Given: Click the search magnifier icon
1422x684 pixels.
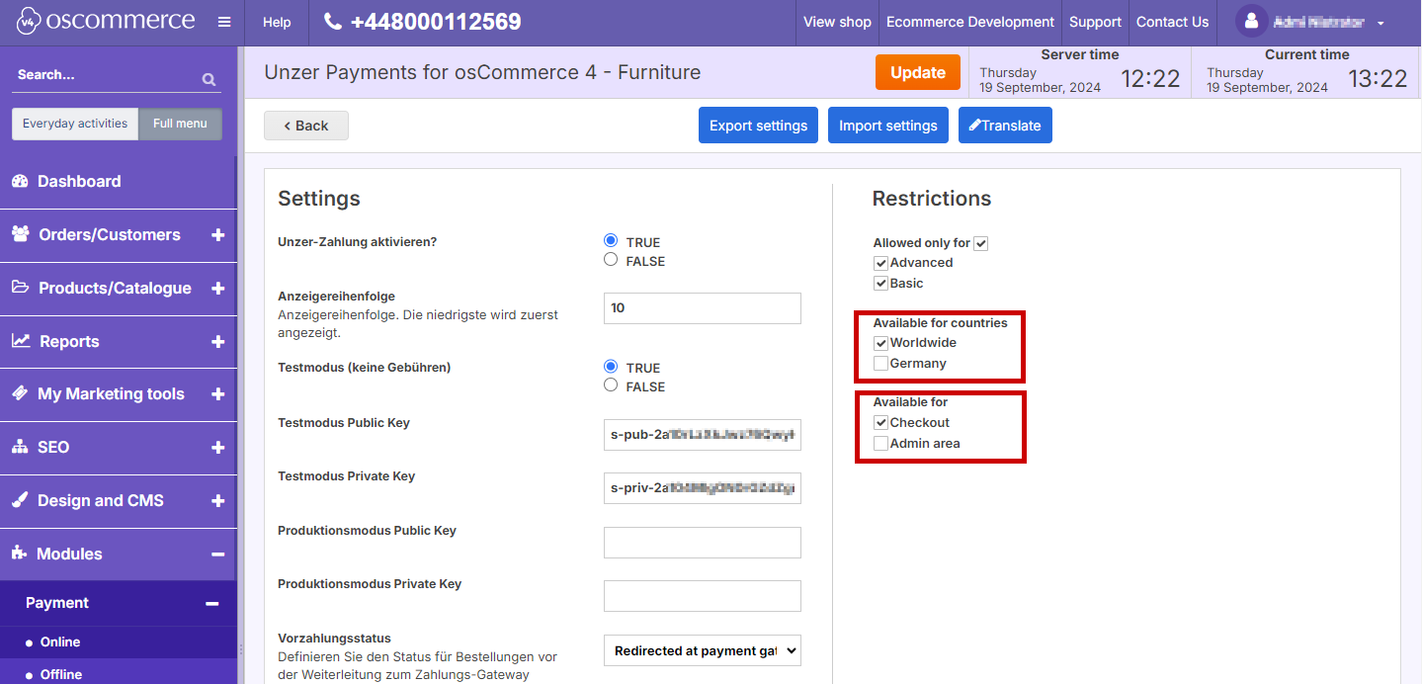Looking at the screenshot, I should (x=209, y=79).
